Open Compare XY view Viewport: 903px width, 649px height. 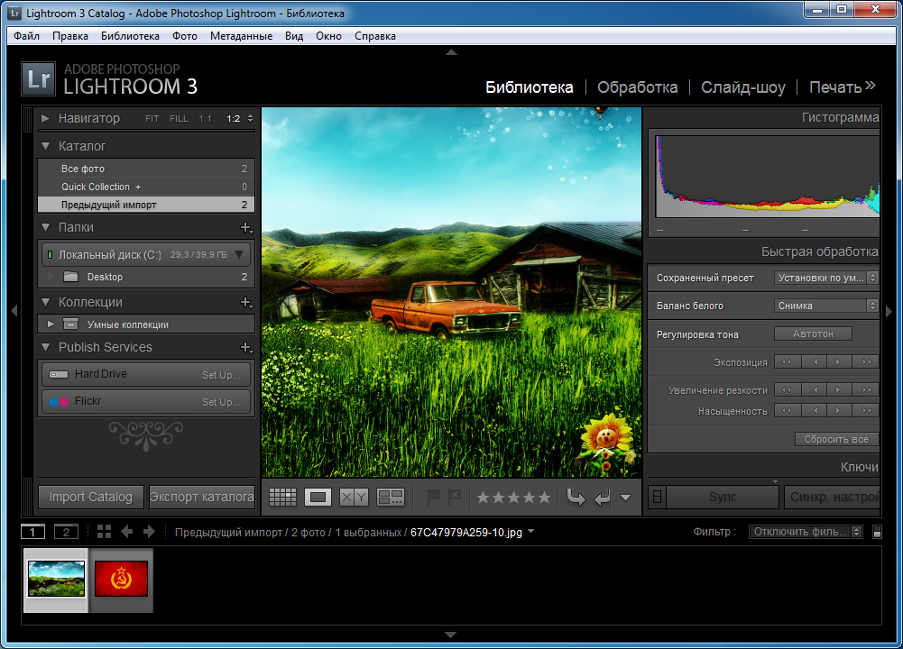354,497
